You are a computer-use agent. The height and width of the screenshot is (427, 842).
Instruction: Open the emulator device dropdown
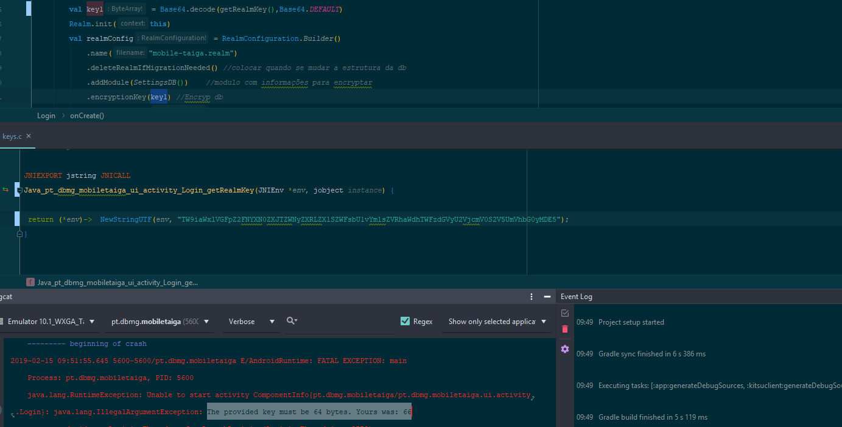pyautogui.click(x=51, y=322)
